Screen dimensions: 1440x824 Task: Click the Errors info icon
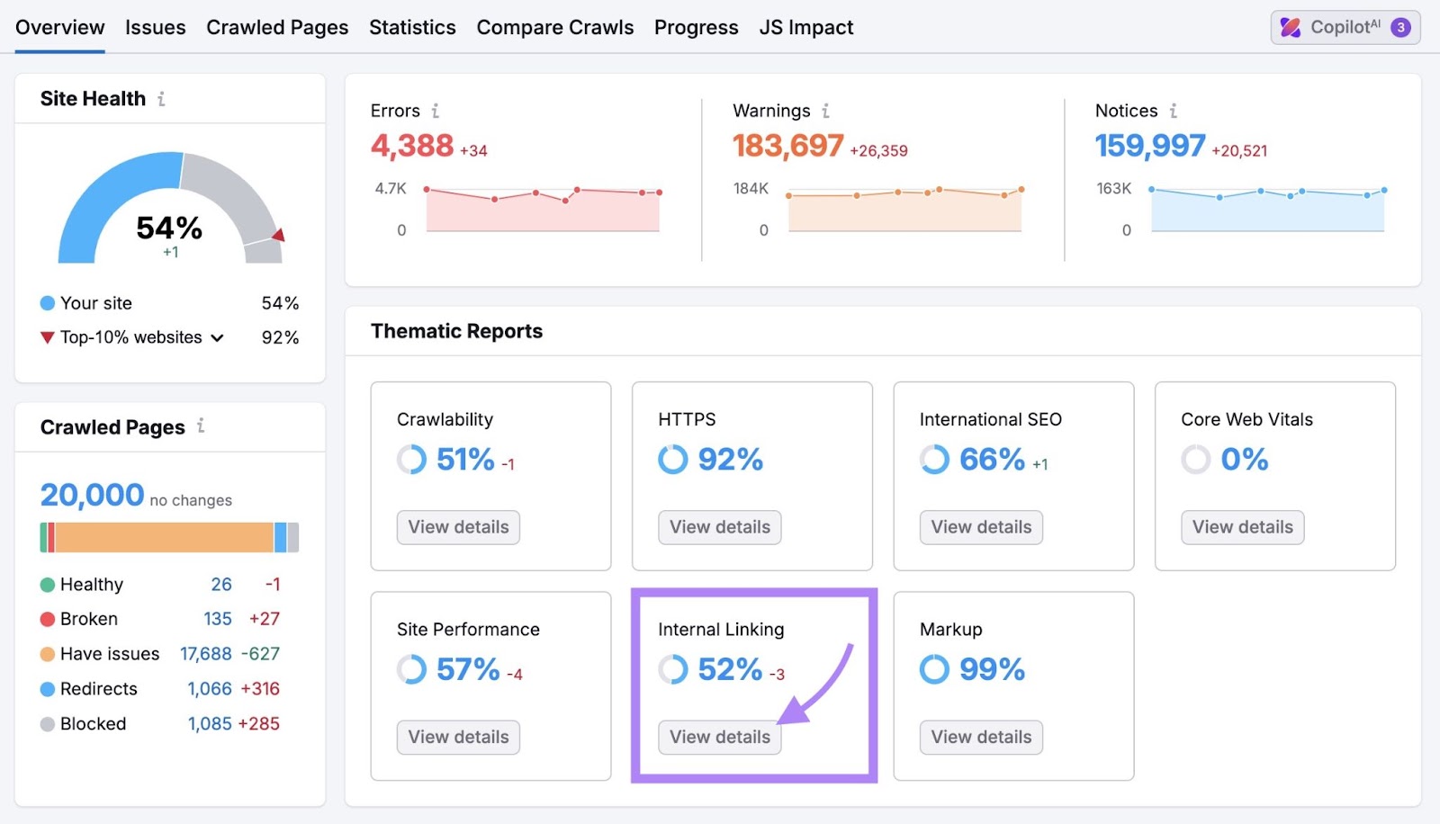pos(437,111)
